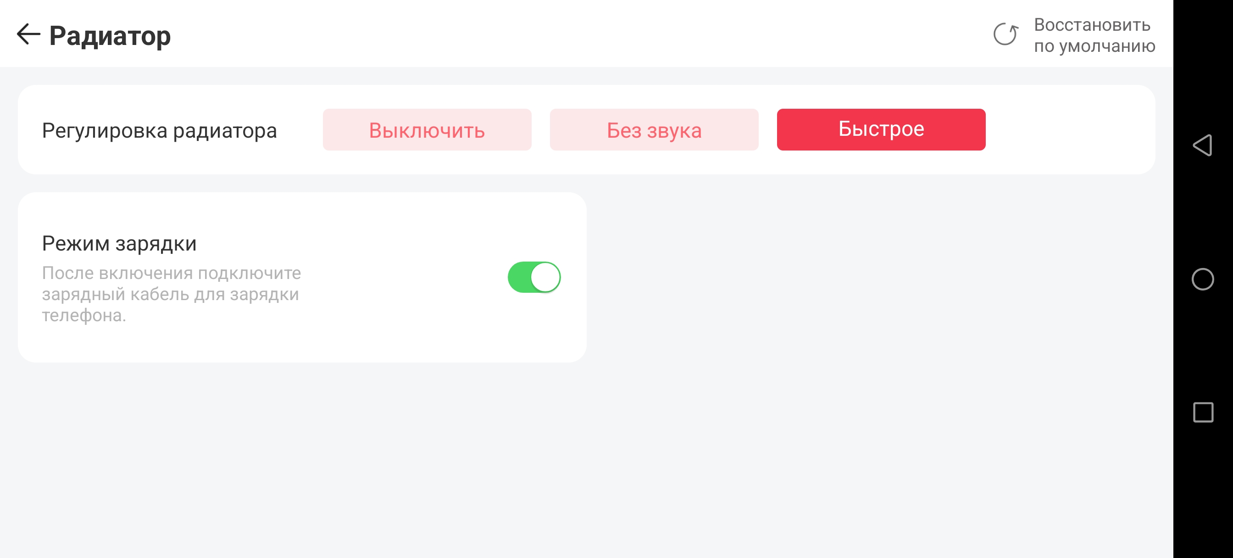Select the Выключить radiator option
The width and height of the screenshot is (1233, 558).
(x=427, y=130)
